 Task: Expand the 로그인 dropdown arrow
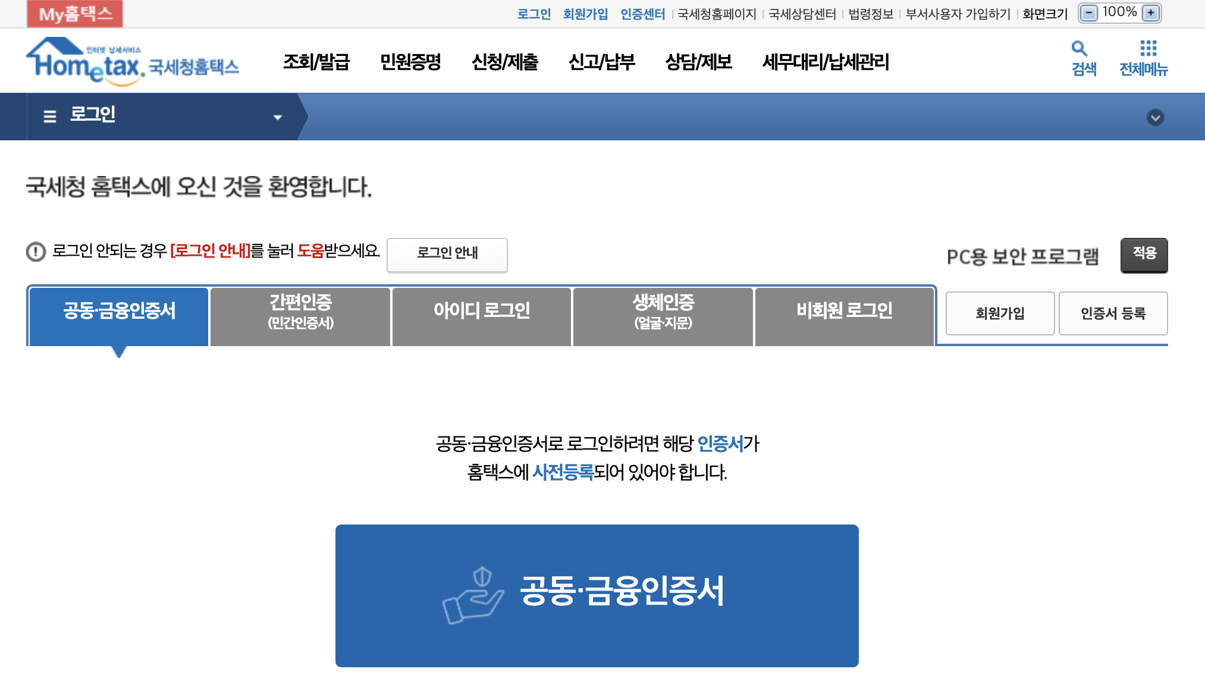coord(278,117)
